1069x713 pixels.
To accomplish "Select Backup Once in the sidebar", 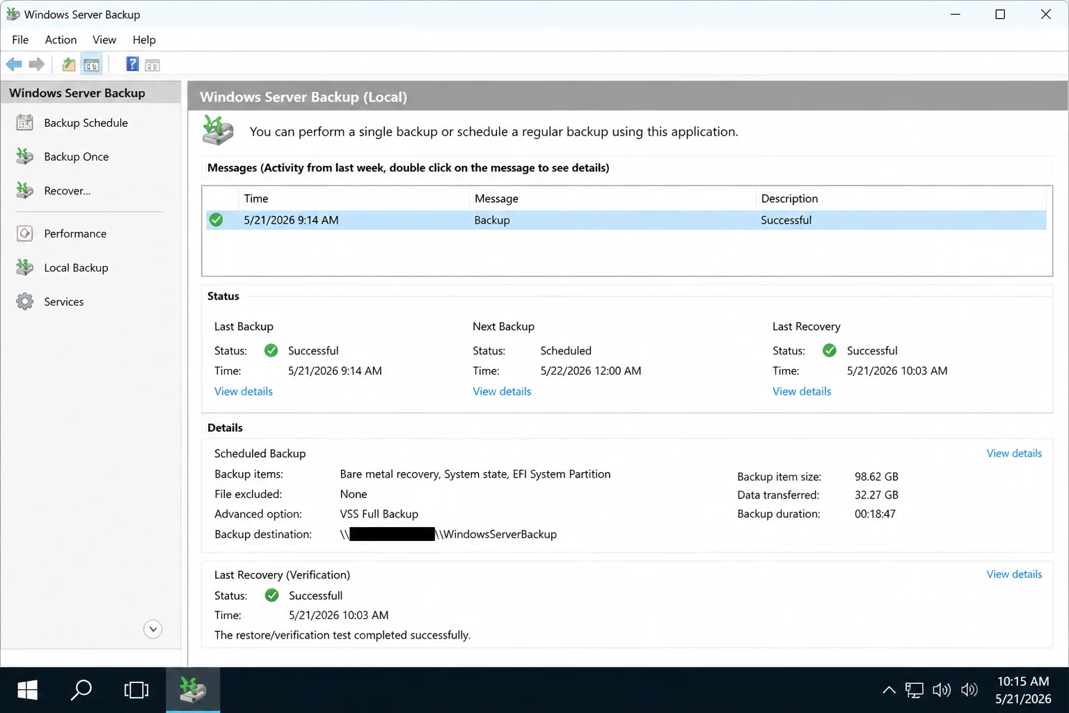I will click(x=77, y=157).
